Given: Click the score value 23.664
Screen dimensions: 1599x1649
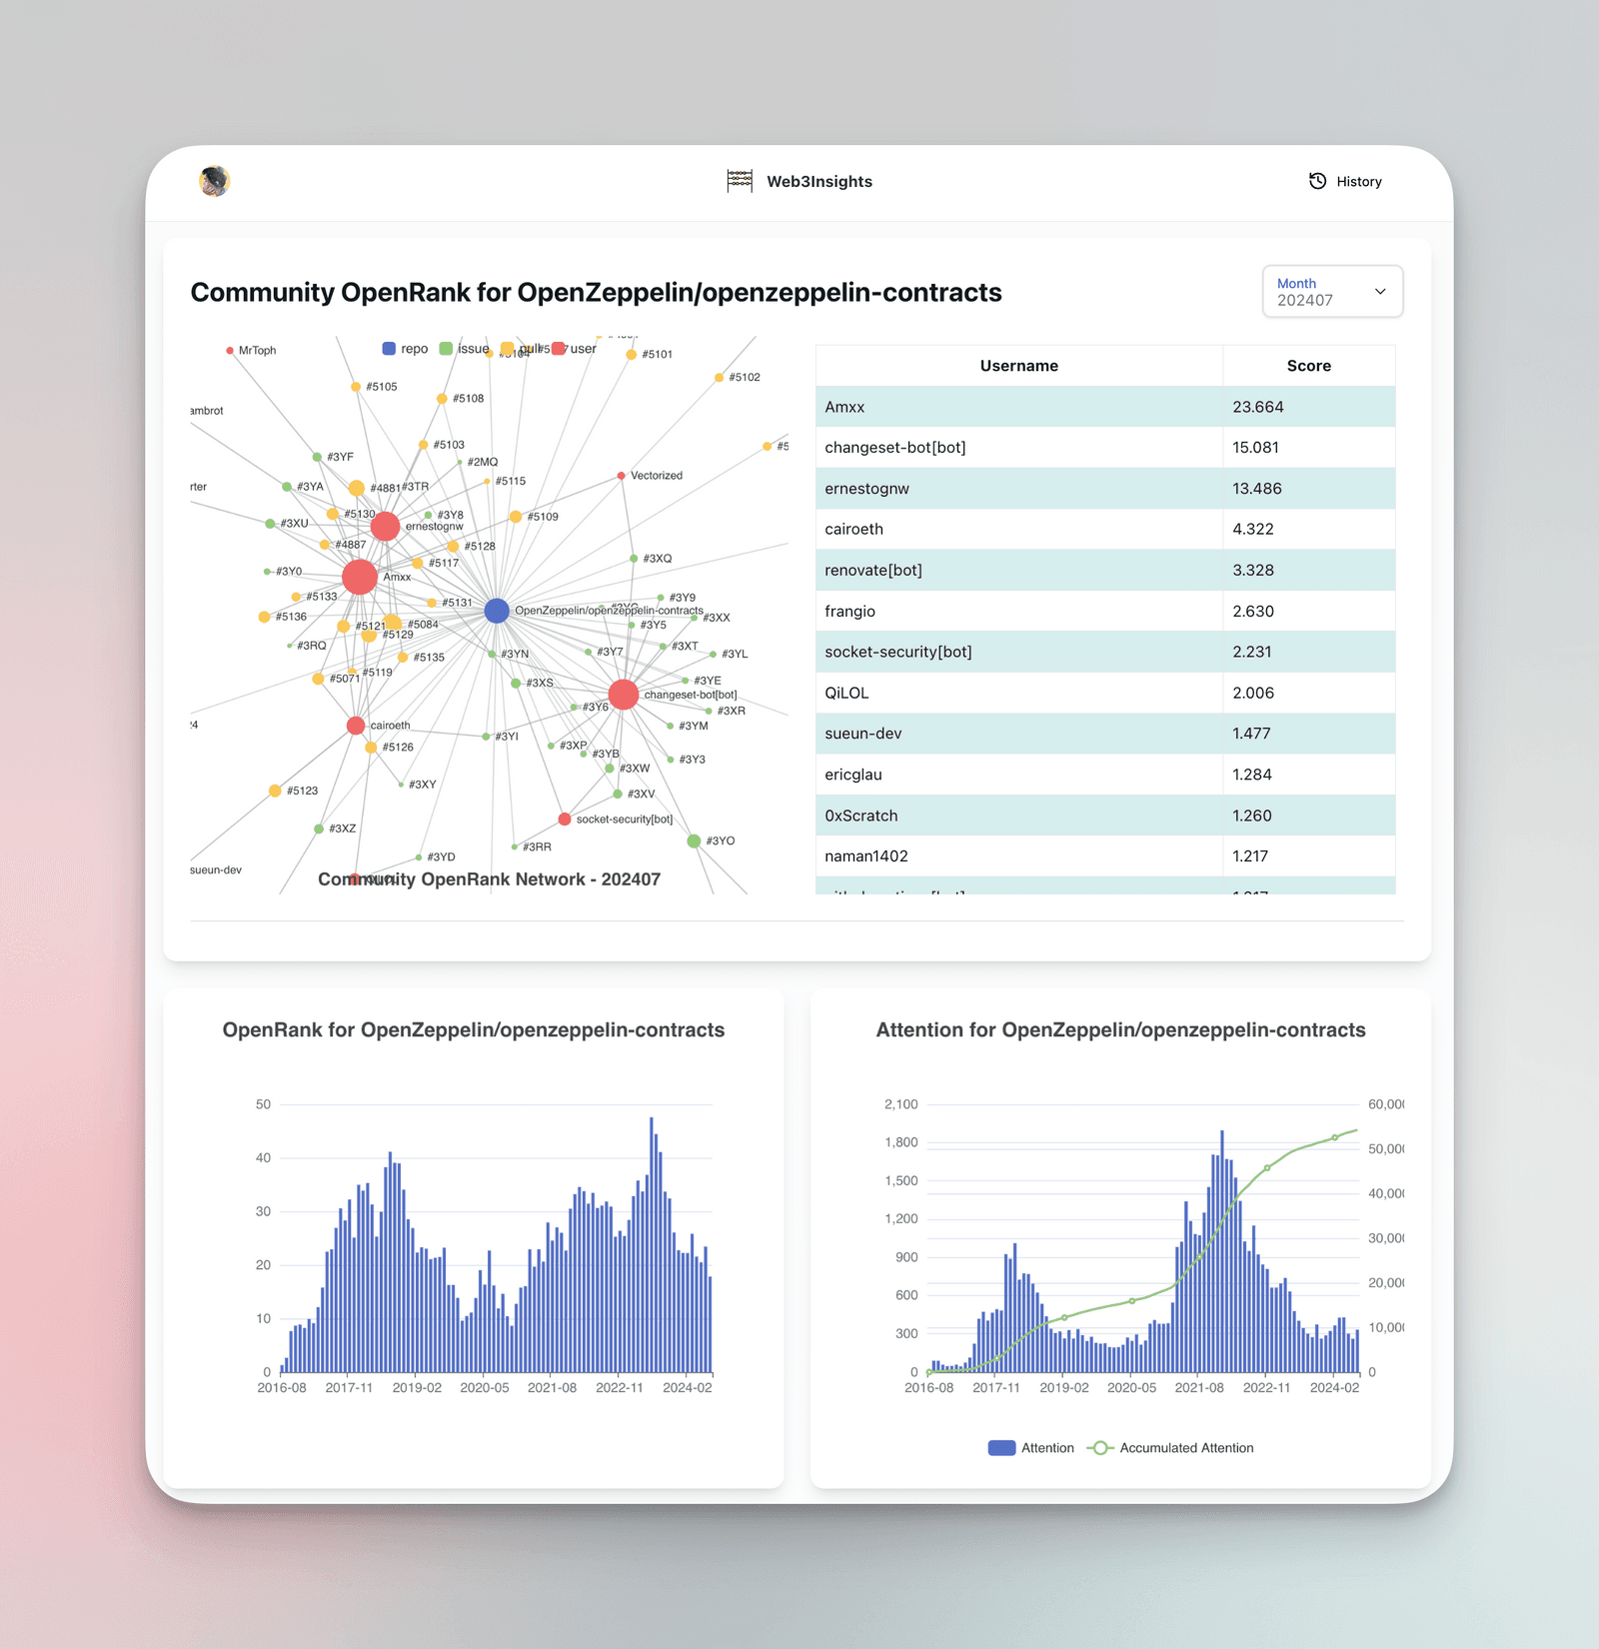Looking at the screenshot, I should click(x=1258, y=407).
